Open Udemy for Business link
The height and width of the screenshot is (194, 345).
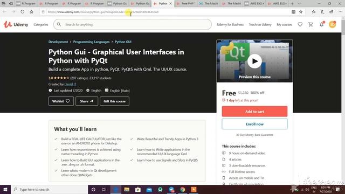[x=230, y=24]
